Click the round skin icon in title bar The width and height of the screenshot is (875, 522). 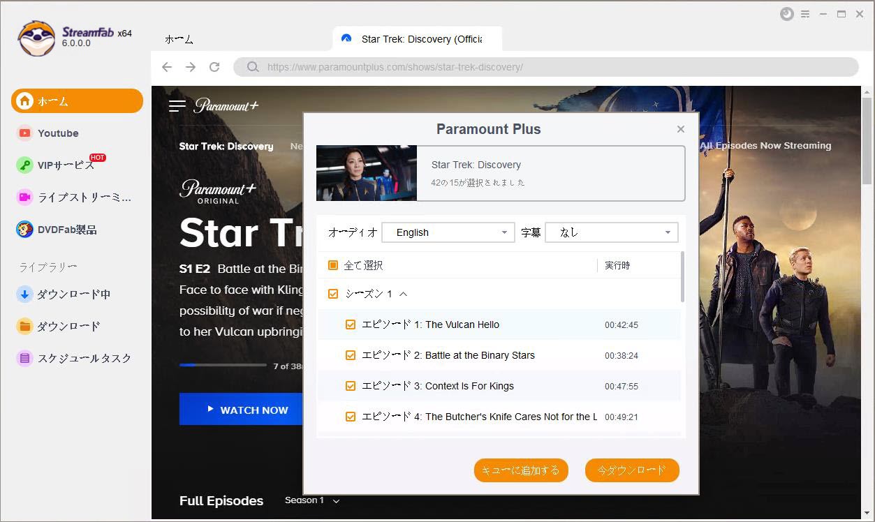(787, 14)
